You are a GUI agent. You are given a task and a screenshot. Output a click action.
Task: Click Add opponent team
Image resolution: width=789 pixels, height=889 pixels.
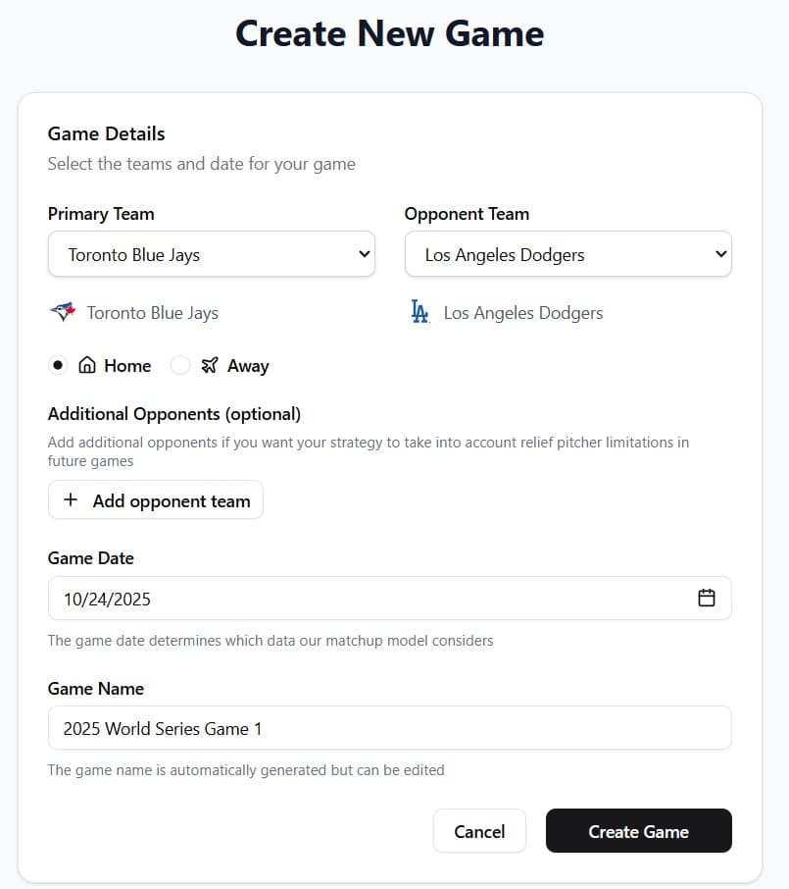155,499
